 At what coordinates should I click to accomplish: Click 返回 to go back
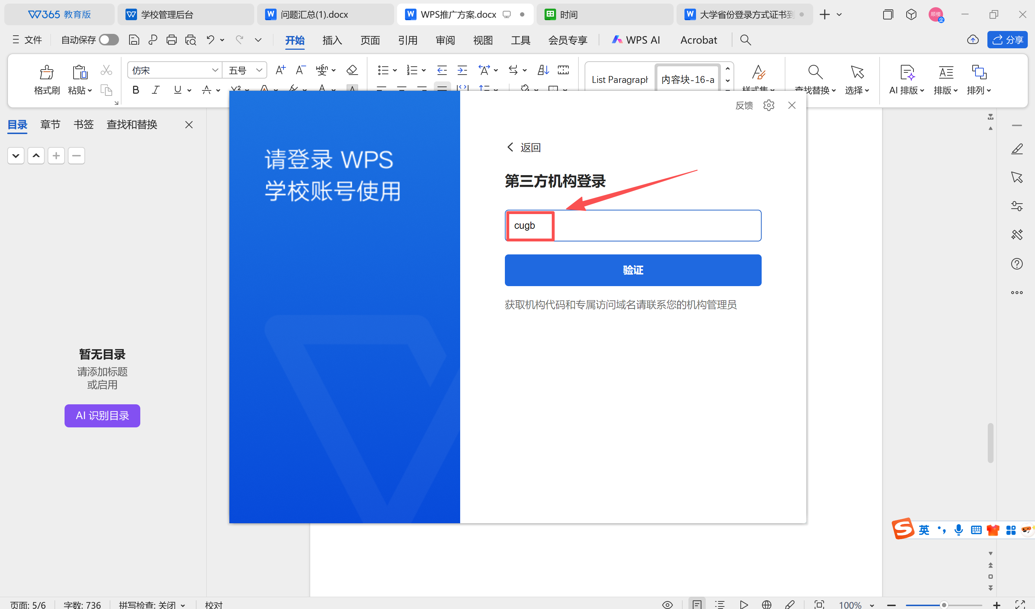(524, 147)
